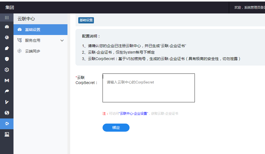The image size is (265, 154).
Task: Click the blue 绑定 button
Action: coord(116,128)
